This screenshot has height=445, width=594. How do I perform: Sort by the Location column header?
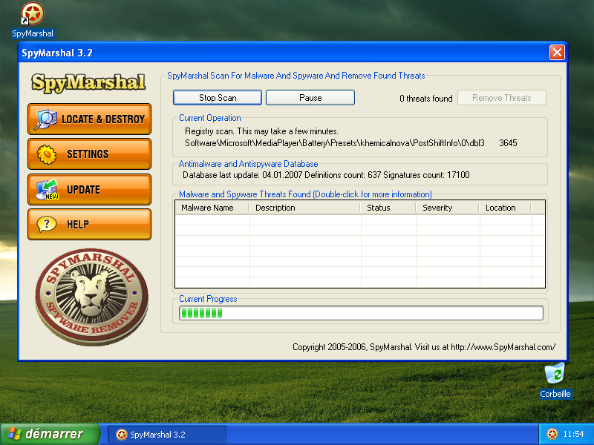(505, 208)
